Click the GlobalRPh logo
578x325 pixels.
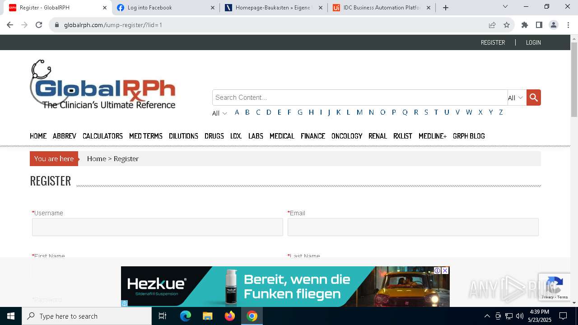click(x=103, y=84)
